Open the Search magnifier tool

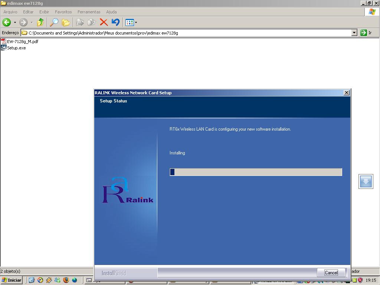click(54, 22)
